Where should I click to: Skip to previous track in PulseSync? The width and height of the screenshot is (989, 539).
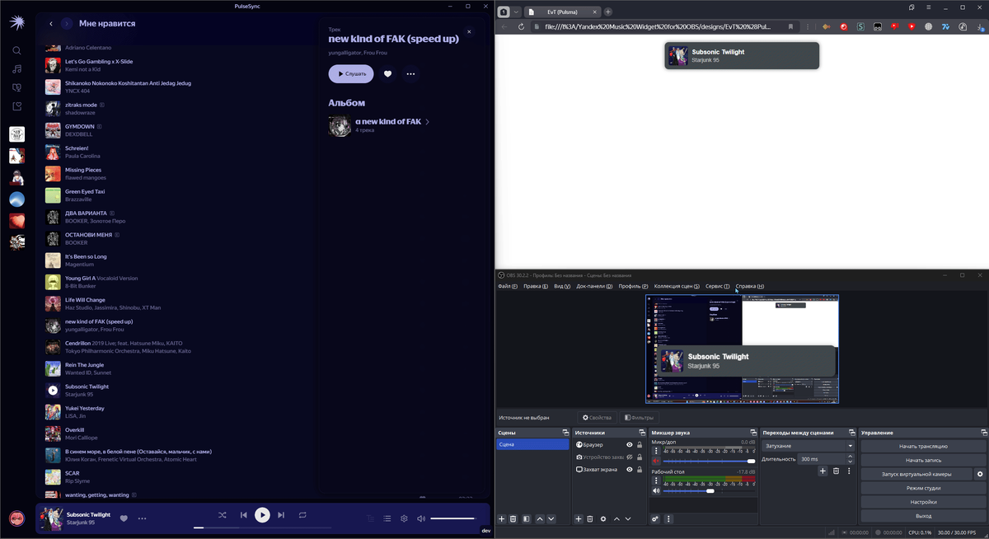point(244,515)
